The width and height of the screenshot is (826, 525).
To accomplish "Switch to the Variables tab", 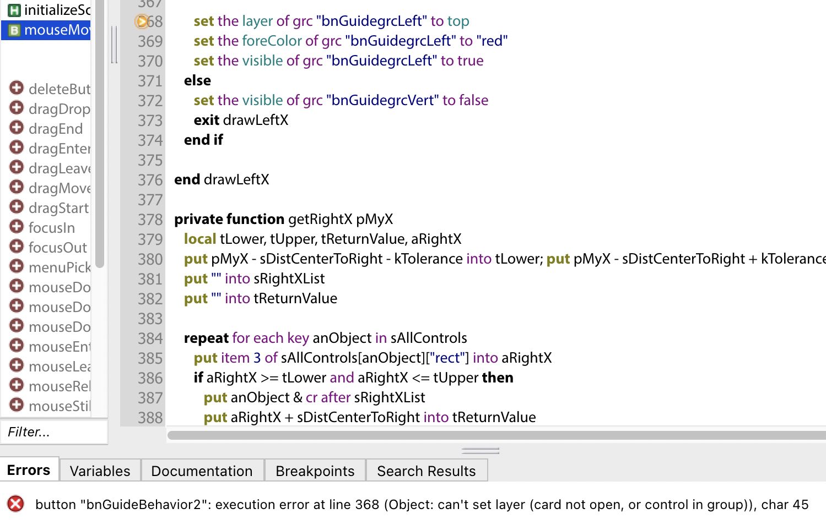I will point(100,471).
